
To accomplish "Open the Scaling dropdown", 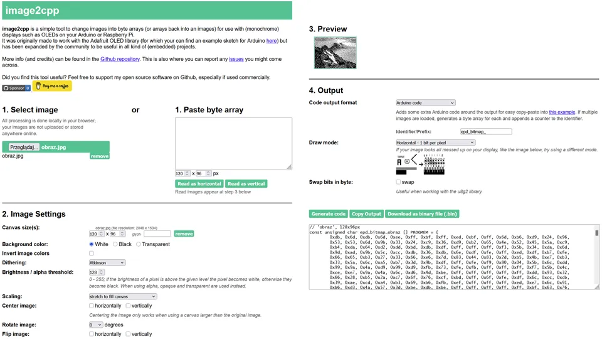I will click(x=123, y=296).
